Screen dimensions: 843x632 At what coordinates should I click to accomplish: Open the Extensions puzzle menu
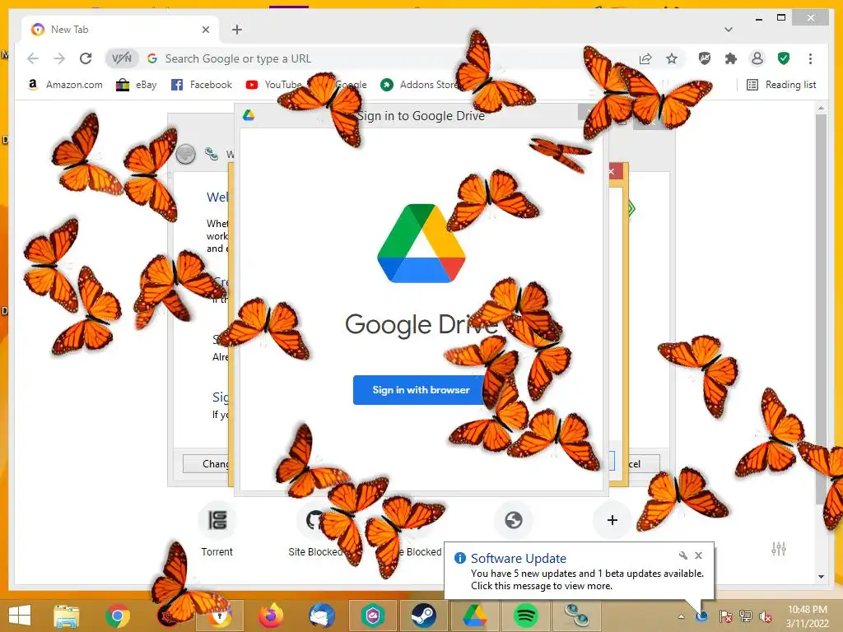tap(731, 58)
